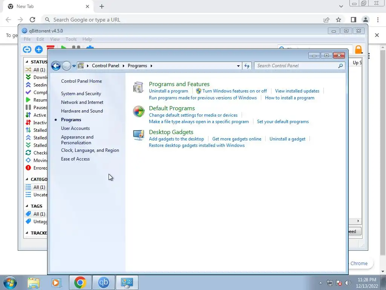
Task: Open the File menu in qBittorrent
Action: [x=27, y=39]
